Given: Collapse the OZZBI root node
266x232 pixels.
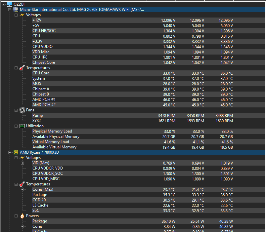Looking at the screenshot, I should click(3, 4).
